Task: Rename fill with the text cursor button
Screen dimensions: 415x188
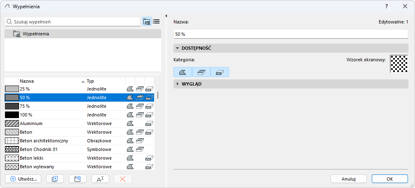Action: click(100, 179)
